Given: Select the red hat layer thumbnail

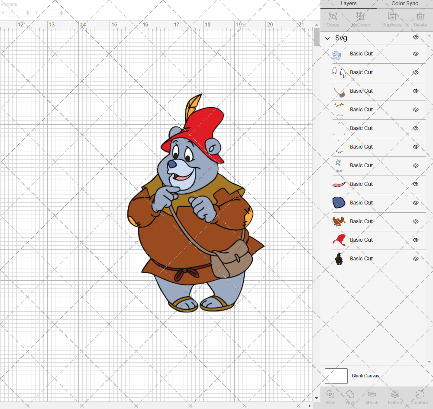Looking at the screenshot, I should coord(339,240).
